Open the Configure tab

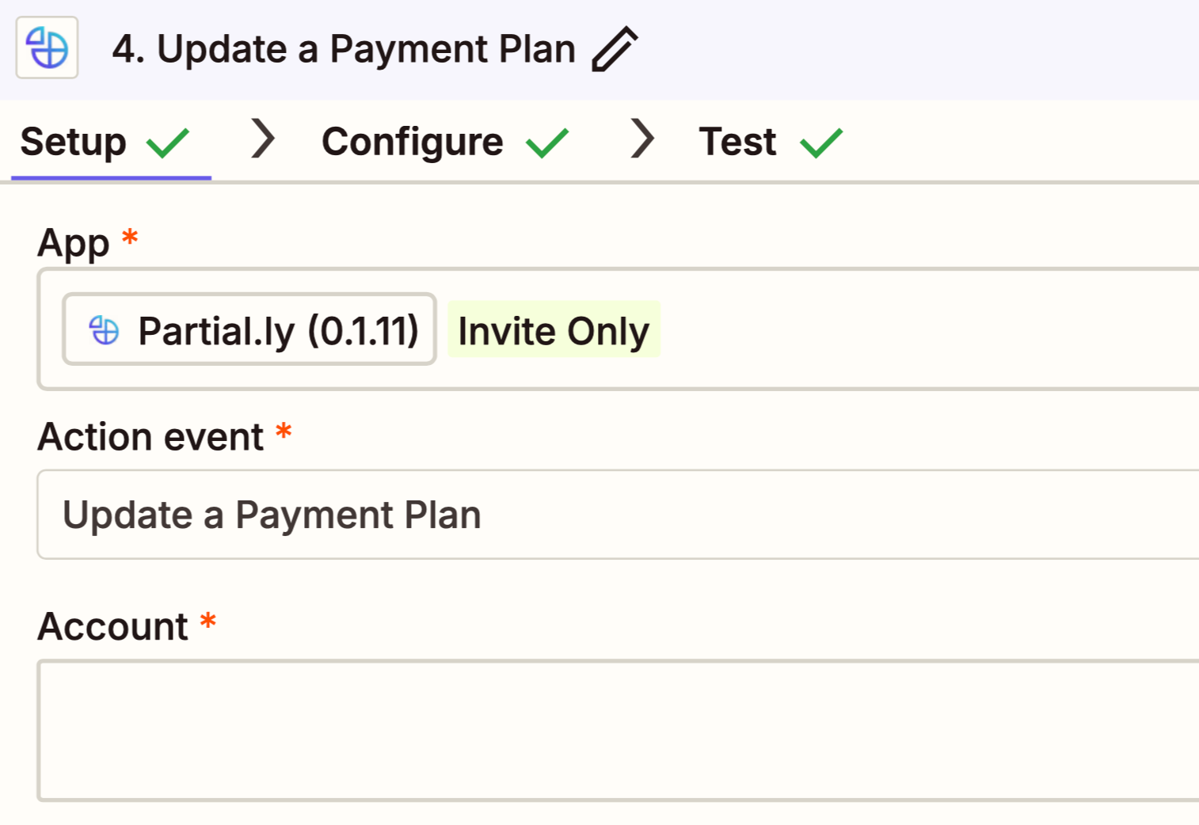[x=412, y=143]
